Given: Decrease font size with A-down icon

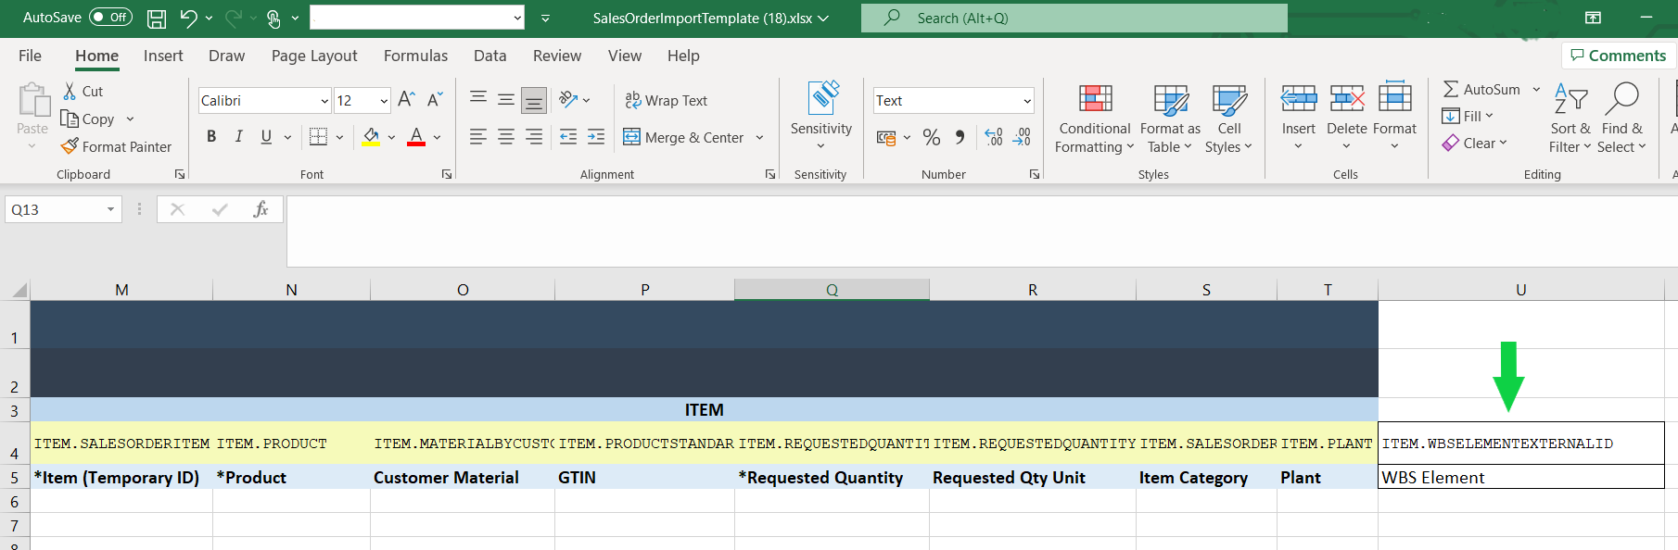Looking at the screenshot, I should tap(435, 100).
